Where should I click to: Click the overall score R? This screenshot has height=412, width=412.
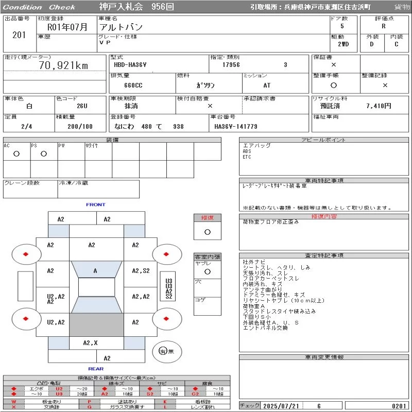tap(384, 26)
